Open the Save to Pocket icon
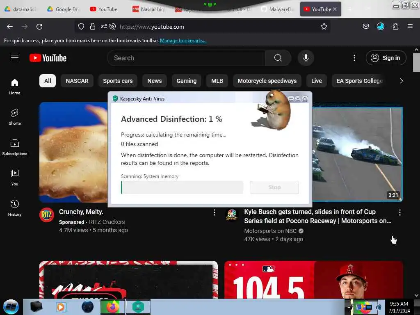This screenshot has width=420, height=315. pyautogui.click(x=365, y=27)
